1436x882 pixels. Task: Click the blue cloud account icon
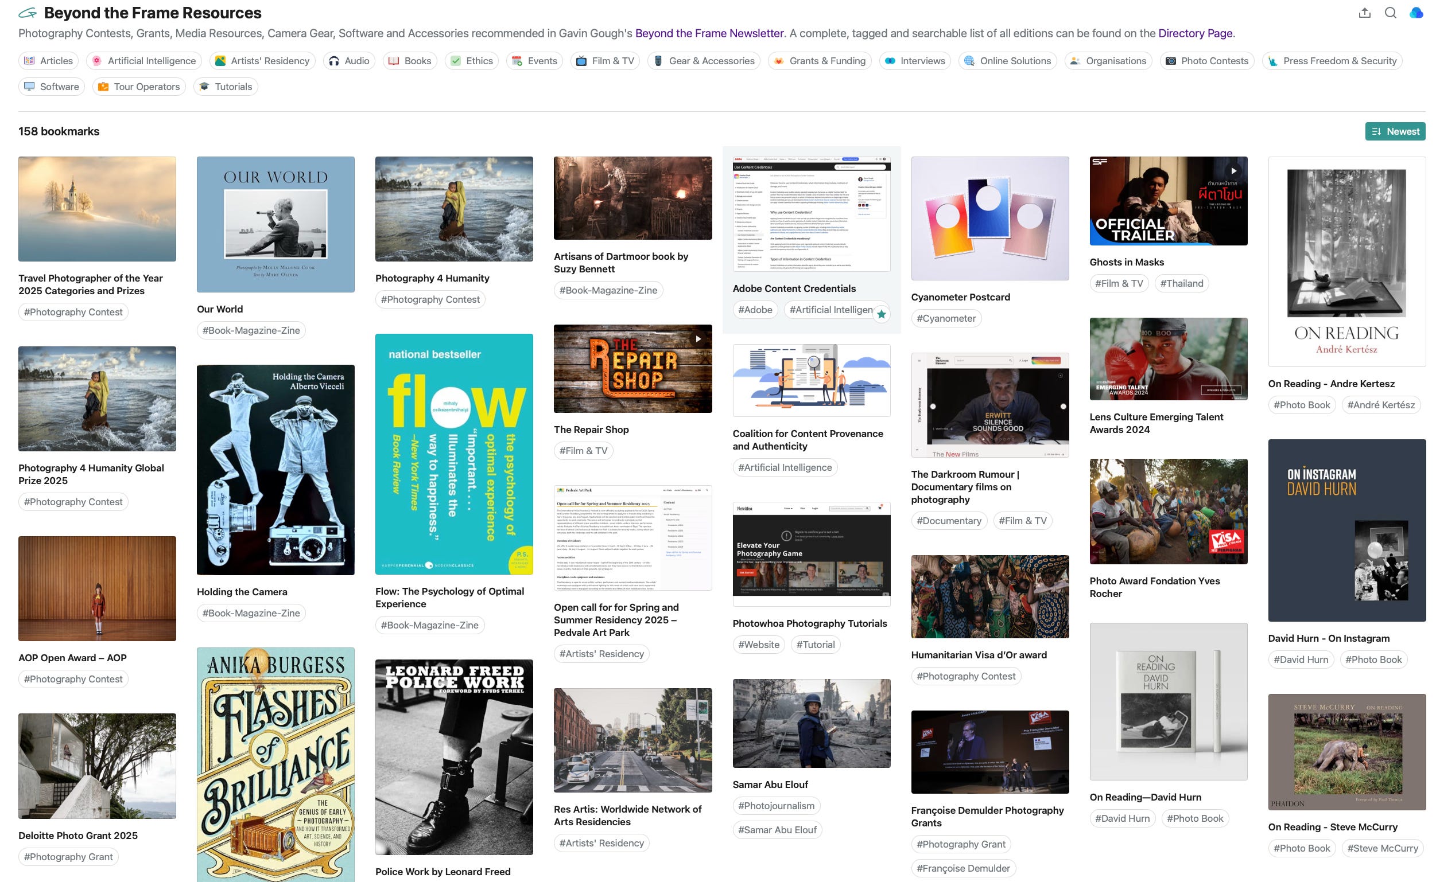(1416, 13)
